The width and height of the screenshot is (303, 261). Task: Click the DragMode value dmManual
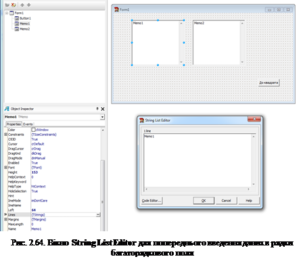tap(39, 158)
